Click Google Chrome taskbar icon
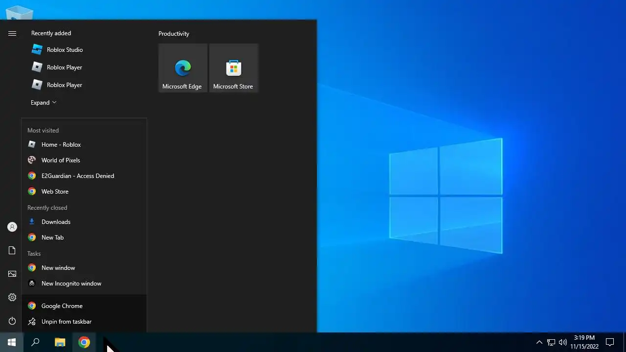Image resolution: width=626 pixels, height=352 pixels. tap(84, 342)
